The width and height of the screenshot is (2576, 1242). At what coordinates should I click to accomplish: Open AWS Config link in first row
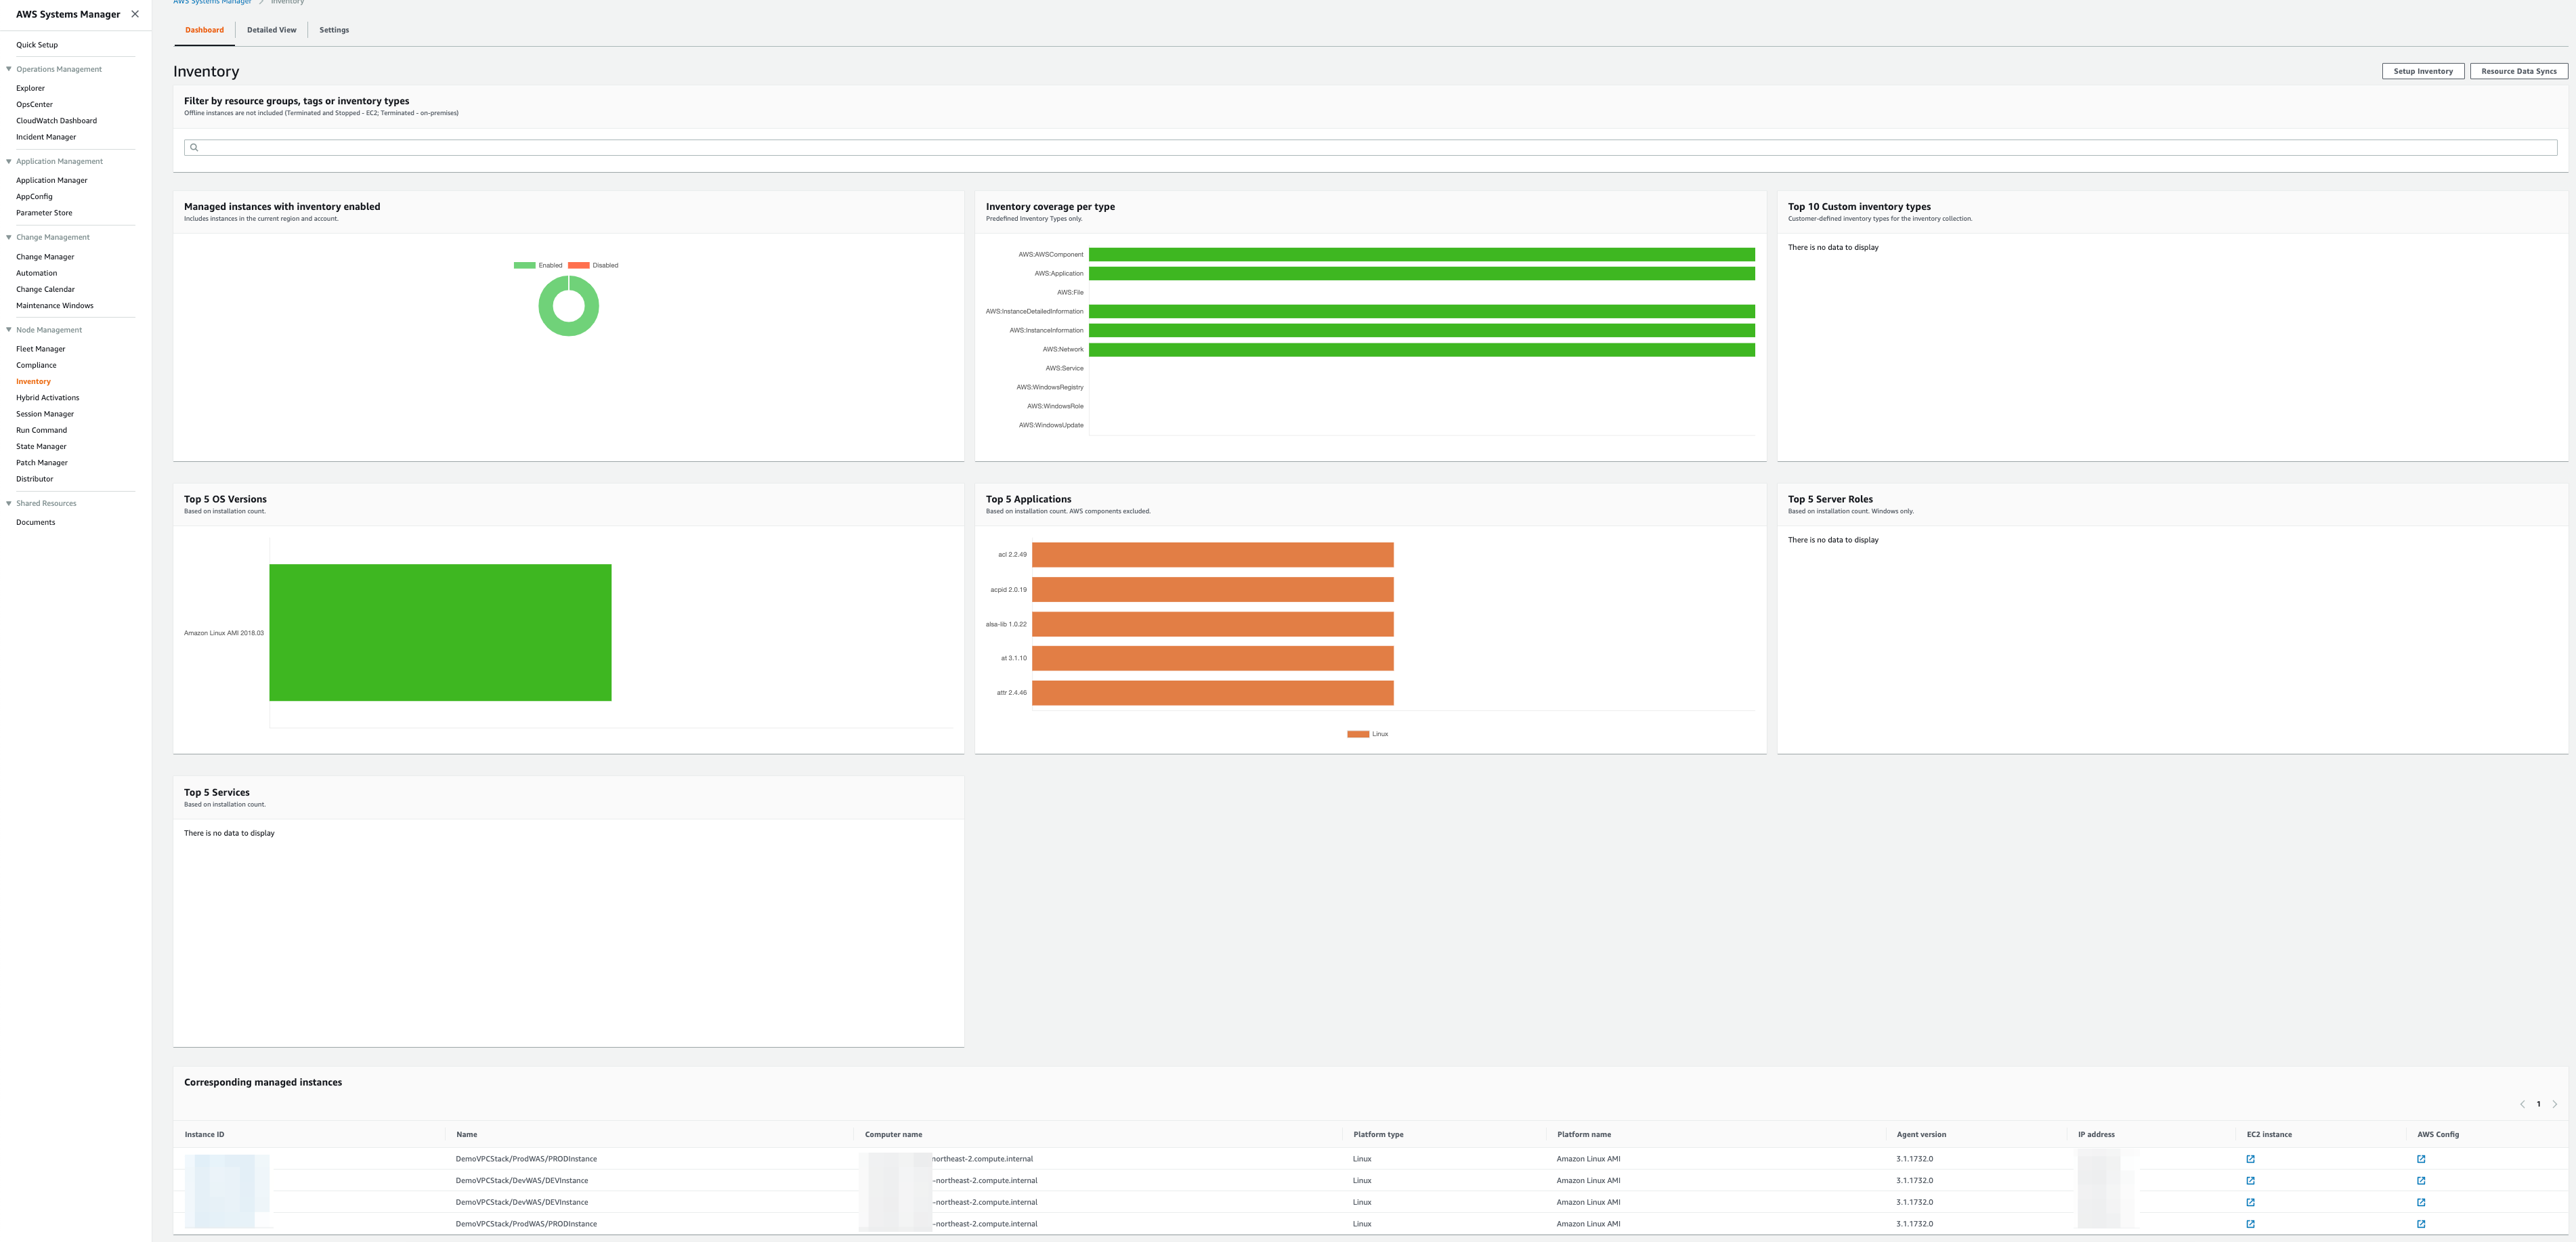pyautogui.click(x=2421, y=1159)
